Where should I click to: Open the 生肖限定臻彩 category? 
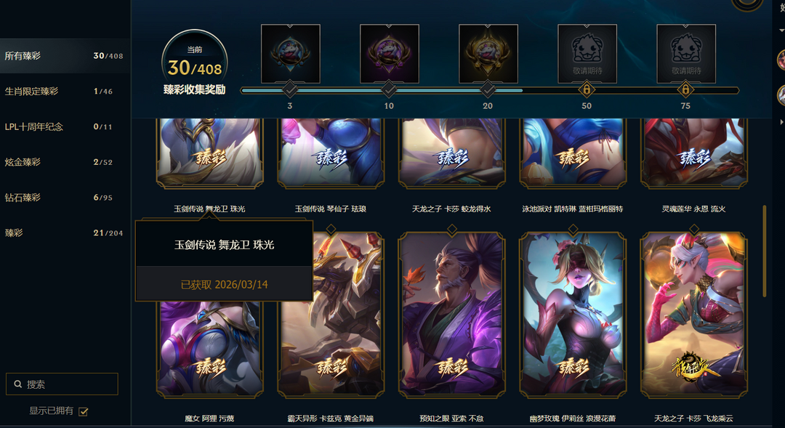coord(65,91)
